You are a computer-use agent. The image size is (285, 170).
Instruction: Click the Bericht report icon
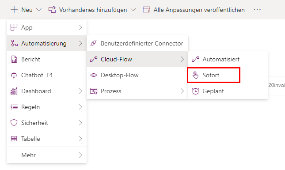(14, 59)
